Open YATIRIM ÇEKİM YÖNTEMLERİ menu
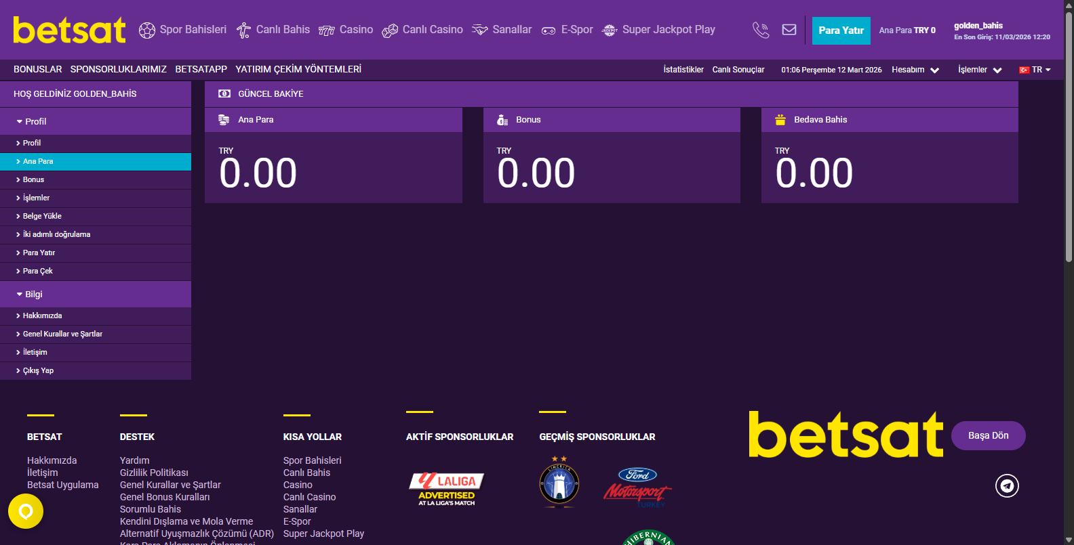The height and width of the screenshot is (545, 1074). click(298, 69)
